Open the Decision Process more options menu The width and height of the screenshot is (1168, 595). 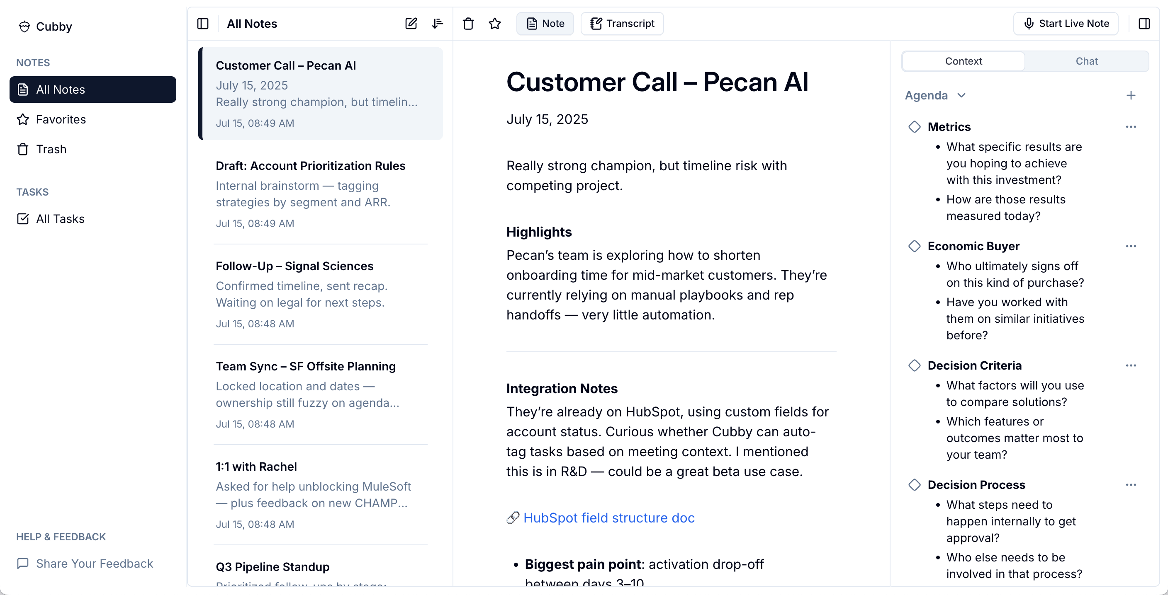(x=1131, y=485)
